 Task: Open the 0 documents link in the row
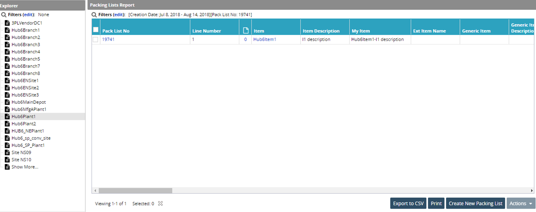click(245, 39)
